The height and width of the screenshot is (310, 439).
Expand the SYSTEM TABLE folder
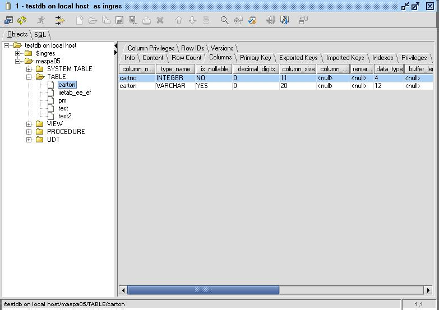tap(29, 69)
